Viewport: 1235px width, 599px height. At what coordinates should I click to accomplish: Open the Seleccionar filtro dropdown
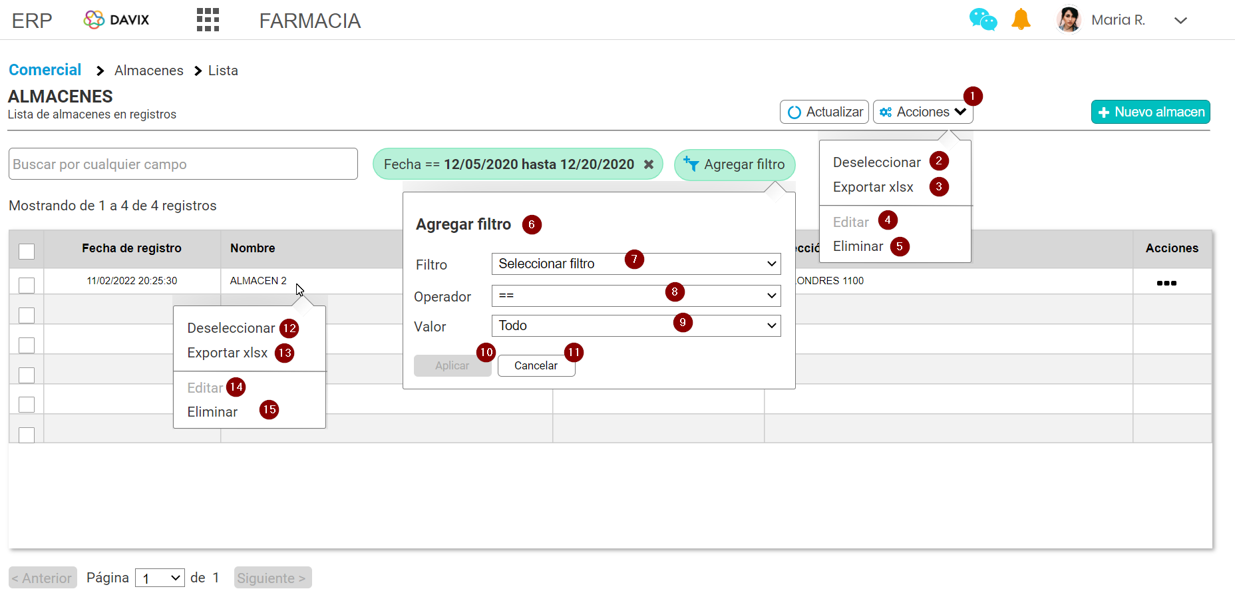click(635, 263)
